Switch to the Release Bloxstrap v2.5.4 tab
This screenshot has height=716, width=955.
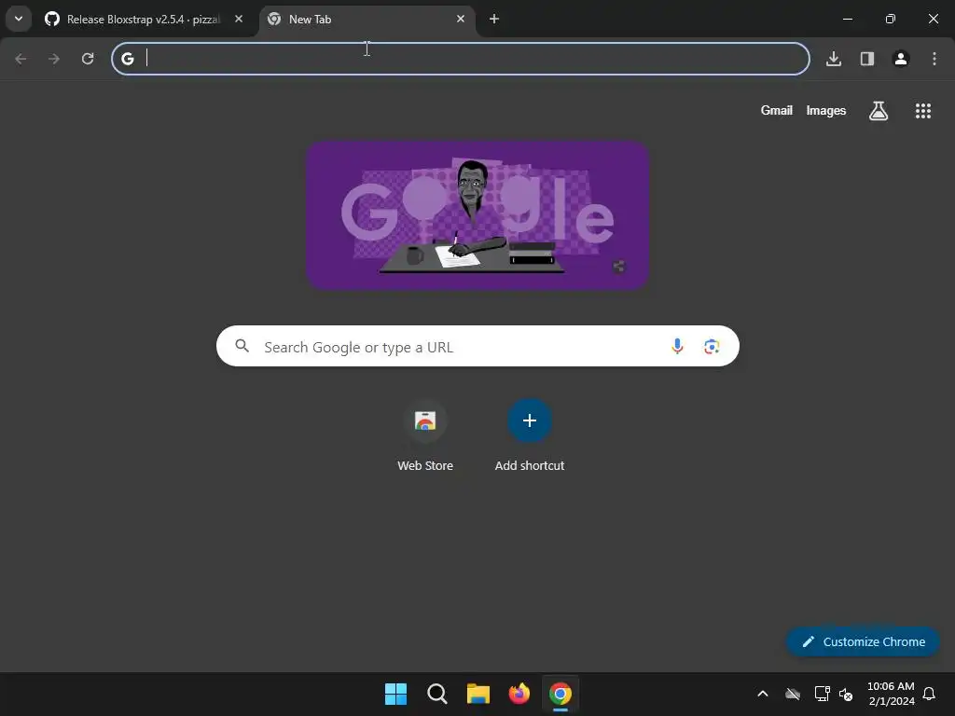point(145,19)
